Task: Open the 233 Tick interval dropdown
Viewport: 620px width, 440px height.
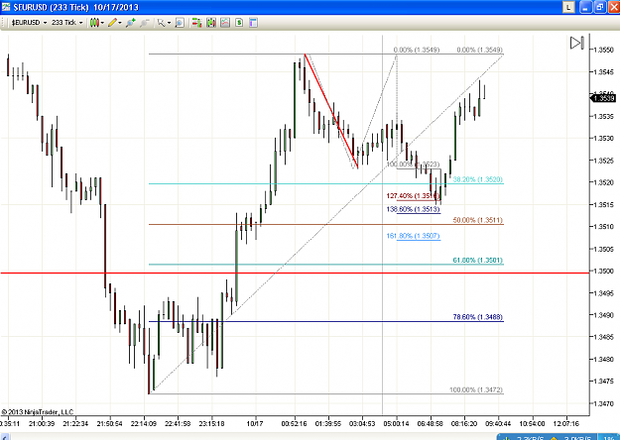Action: point(66,23)
